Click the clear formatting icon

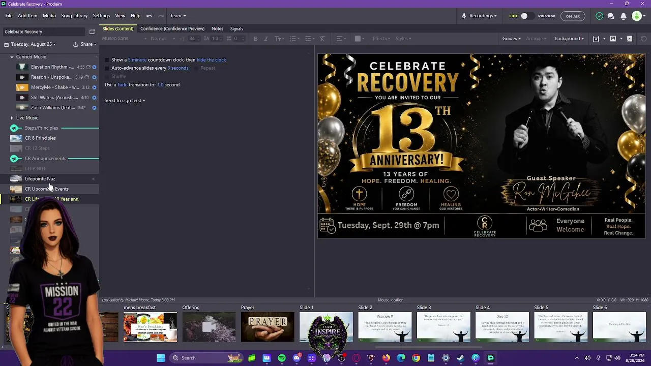point(322,39)
